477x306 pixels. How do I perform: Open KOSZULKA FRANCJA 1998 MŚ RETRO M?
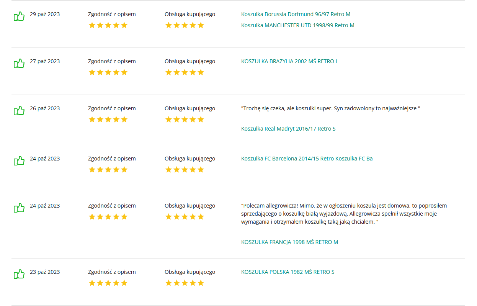point(290,242)
